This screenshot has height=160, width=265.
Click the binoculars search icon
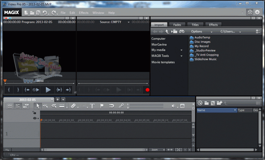tap(182, 31)
